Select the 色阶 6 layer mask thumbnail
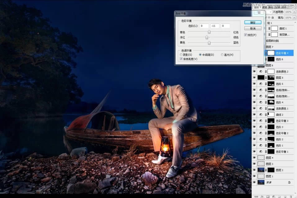 click(271, 59)
